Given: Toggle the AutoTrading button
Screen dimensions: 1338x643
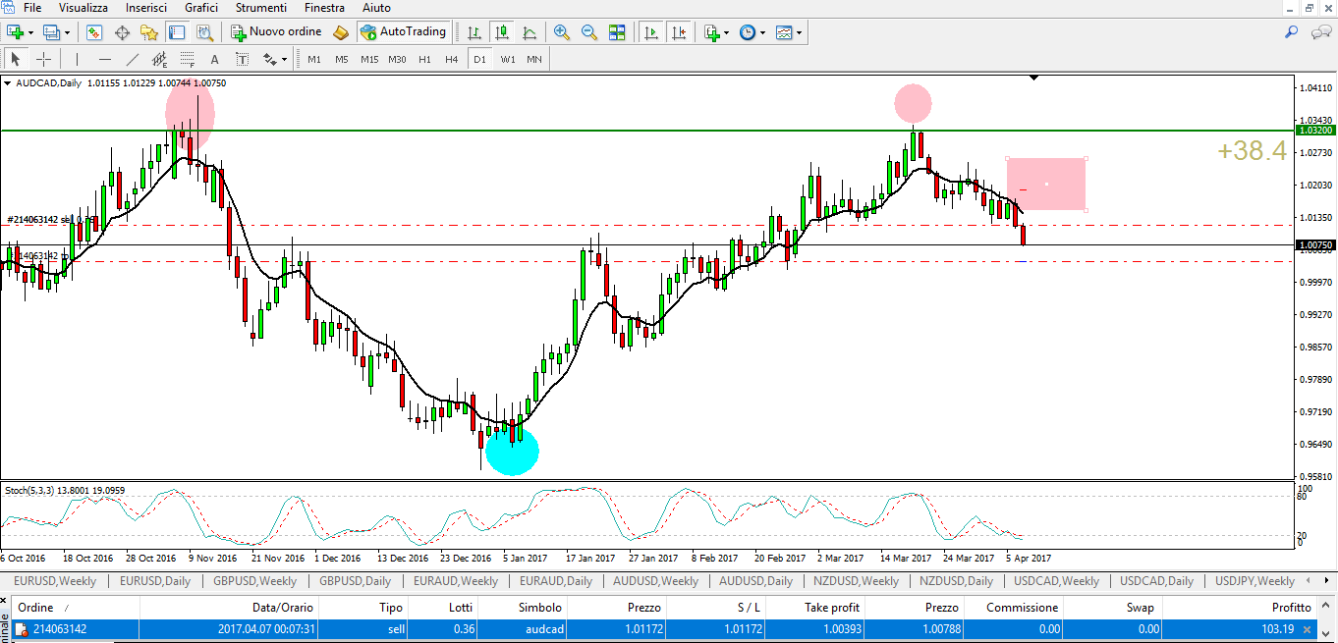Looking at the screenshot, I should click(x=403, y=32).
